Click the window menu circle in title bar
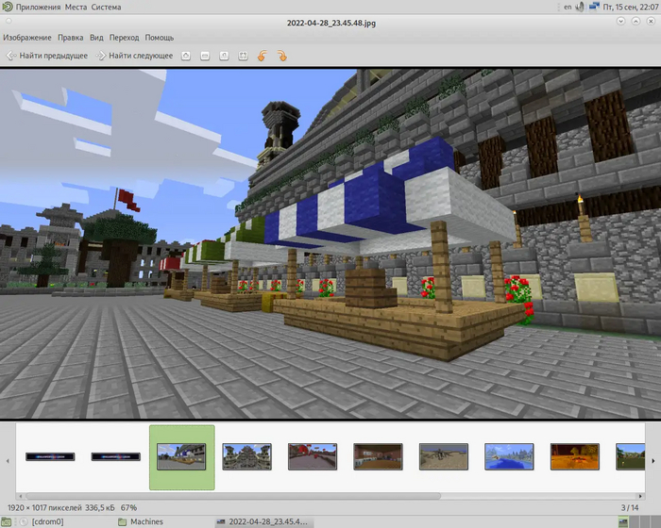Image resolution: width=661 pixels, height=528 pixels. 8,21
